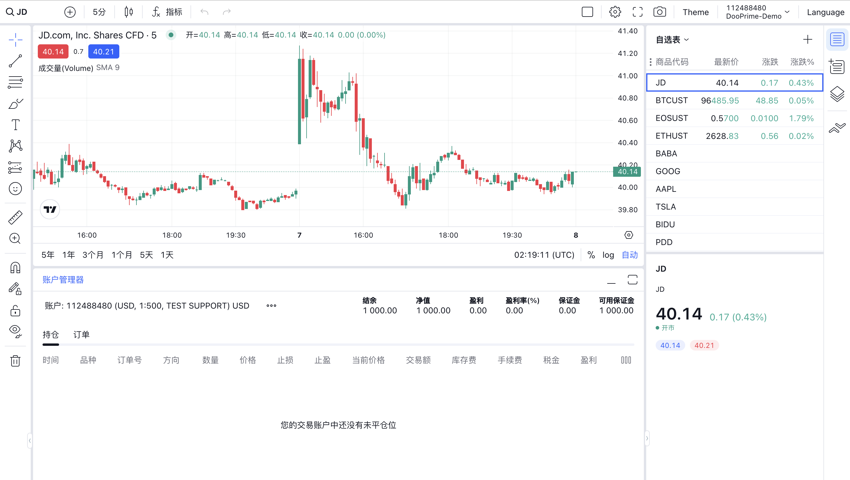Open chart settings with the gear icon
850x480 pixels.
(615, 12)
